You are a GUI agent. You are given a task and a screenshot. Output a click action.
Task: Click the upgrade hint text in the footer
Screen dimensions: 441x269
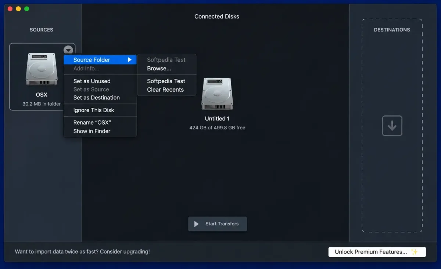(82, 252)
